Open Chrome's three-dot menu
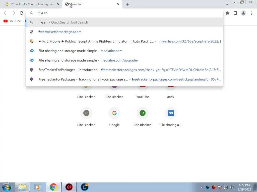The height and width of the screenshot is (192, 257). 251,13
